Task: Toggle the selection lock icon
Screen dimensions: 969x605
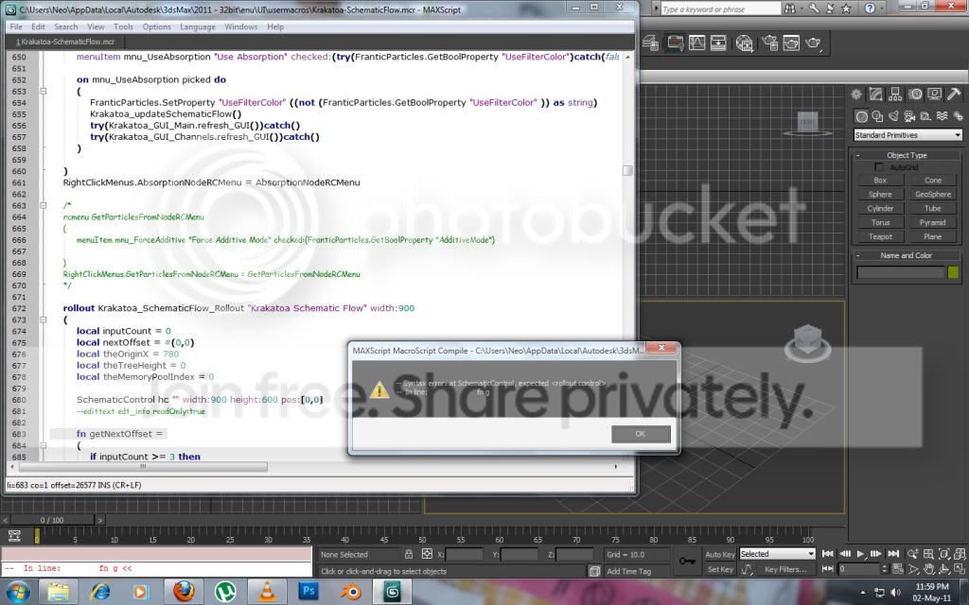Action: (409, 554)
